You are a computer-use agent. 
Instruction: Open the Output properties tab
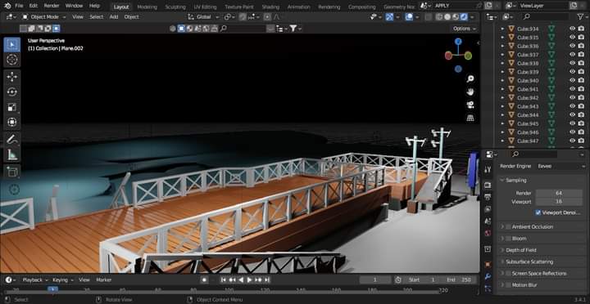[488, 197]
